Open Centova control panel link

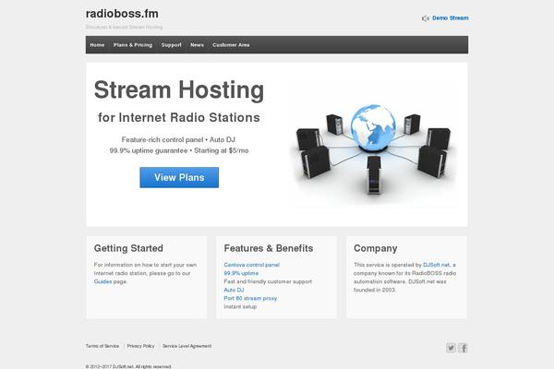click(251, 265)
